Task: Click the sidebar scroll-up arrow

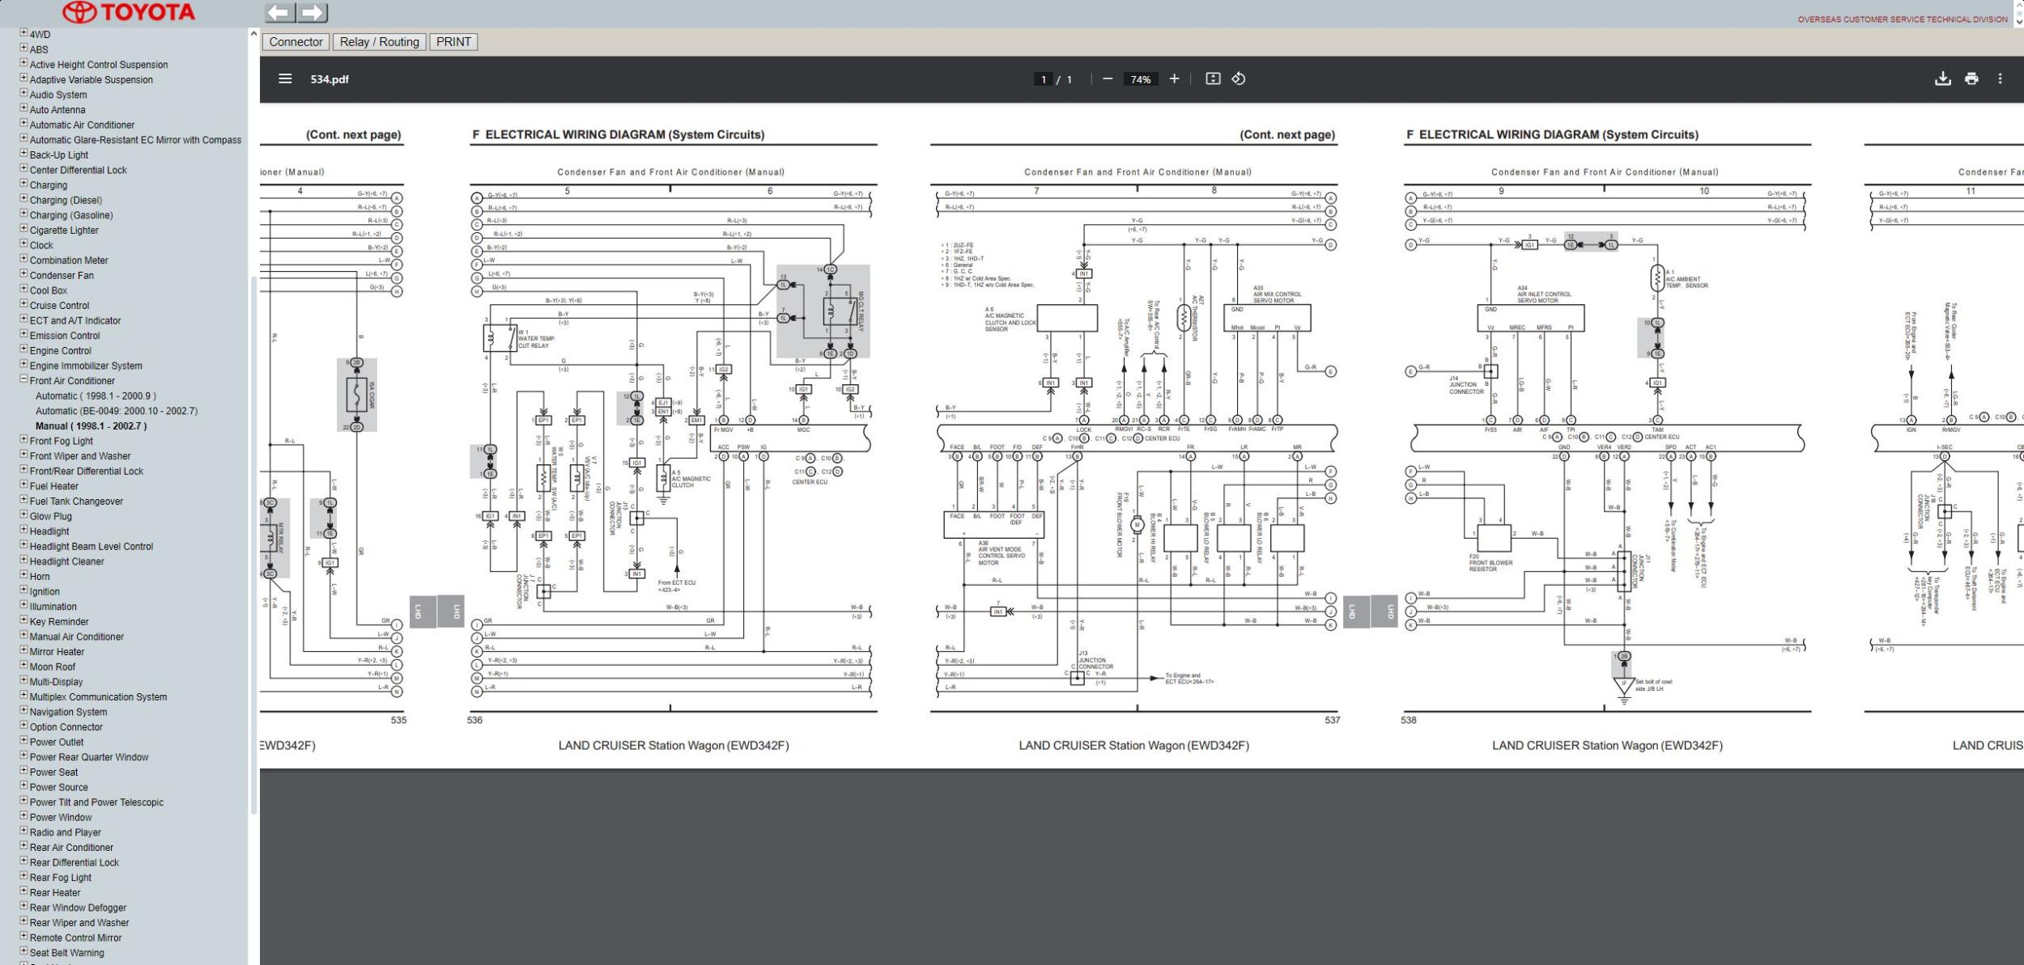Action: coord(253,34)
